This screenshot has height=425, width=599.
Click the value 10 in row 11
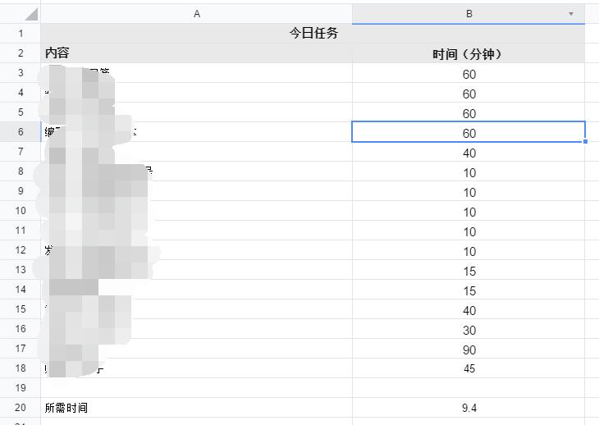tap(469, 231)
